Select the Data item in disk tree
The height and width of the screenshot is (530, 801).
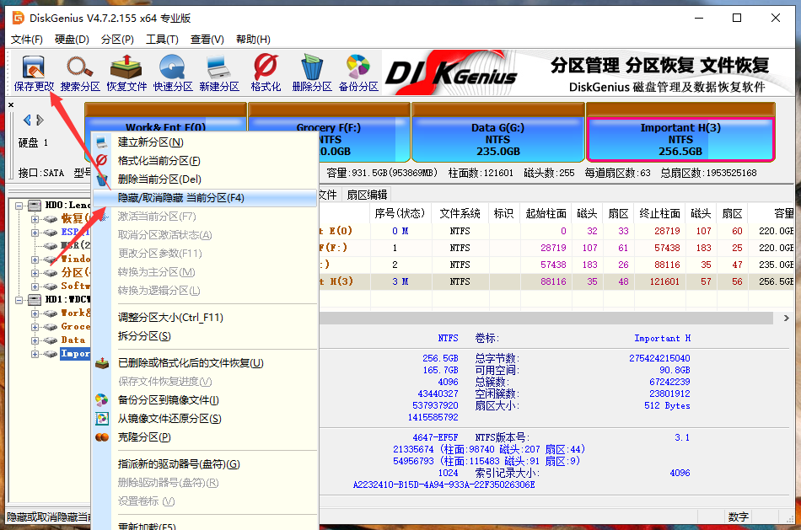[73, 340]
